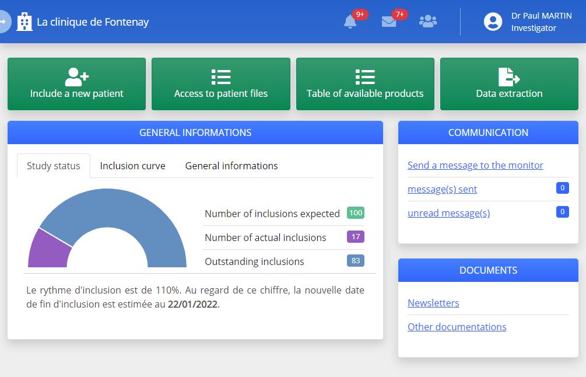
Task: Click the clinic building logo icon
Action: (24, 22)
